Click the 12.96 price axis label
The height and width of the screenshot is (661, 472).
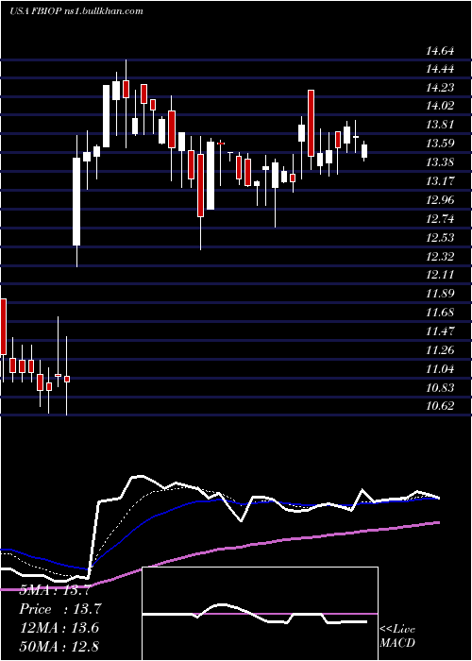pos(440,200)
